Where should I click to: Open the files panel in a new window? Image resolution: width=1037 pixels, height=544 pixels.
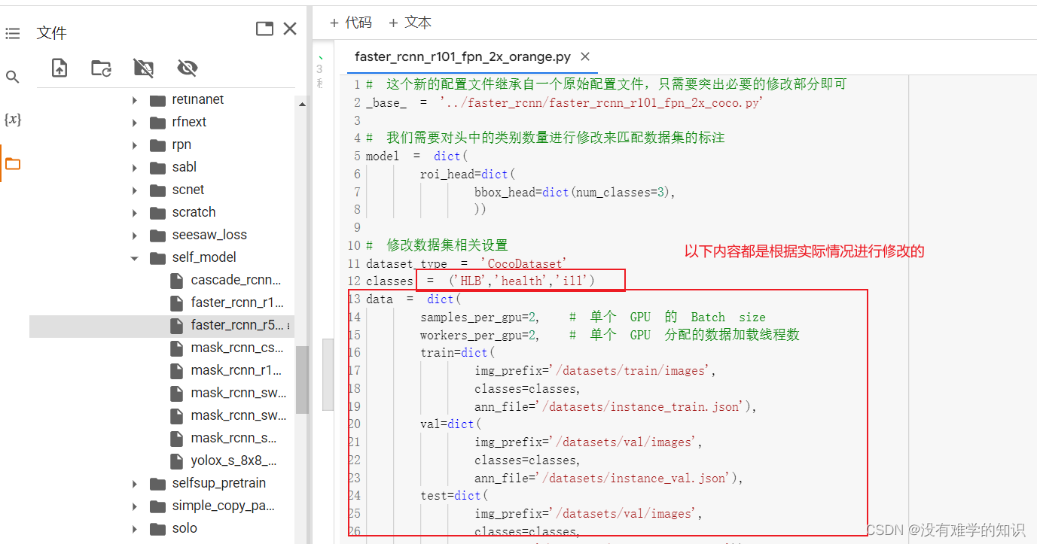(x=264, y=29)
